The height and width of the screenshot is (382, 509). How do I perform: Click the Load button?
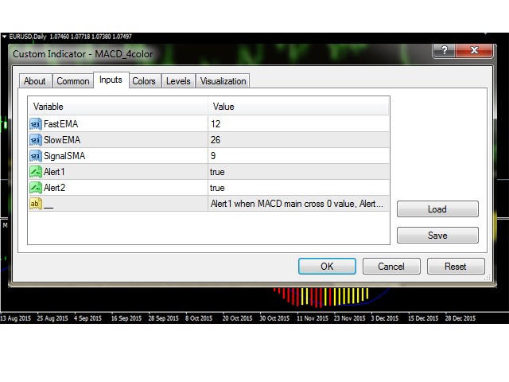click(437, 209)
